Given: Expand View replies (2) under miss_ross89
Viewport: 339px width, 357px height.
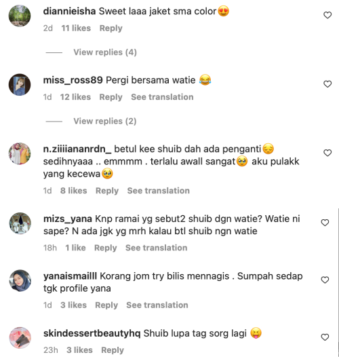Looking at the screenshot, I should [105, 121].
